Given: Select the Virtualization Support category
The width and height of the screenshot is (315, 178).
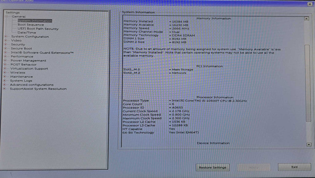Looking at the screenshot, I should 29,68.
